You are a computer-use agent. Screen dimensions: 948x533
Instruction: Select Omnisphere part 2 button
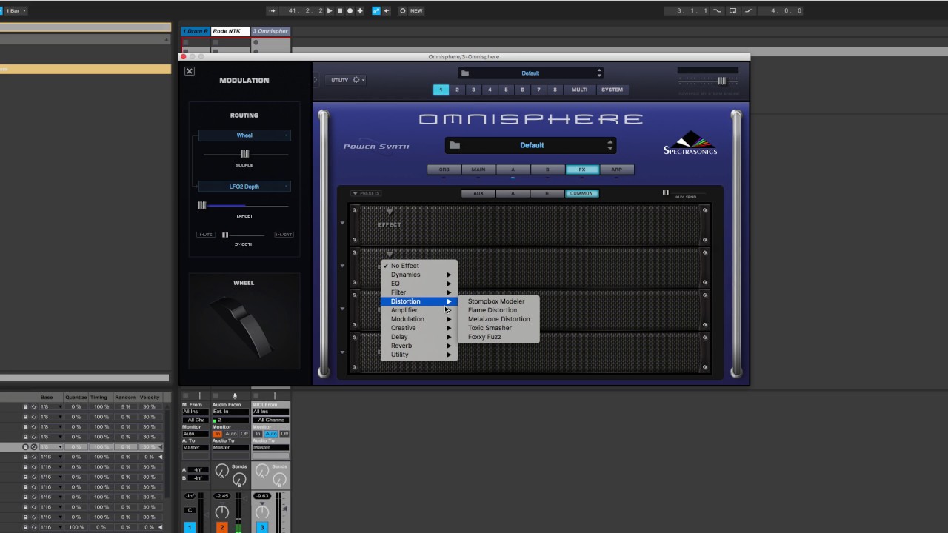tap(457, 90)
